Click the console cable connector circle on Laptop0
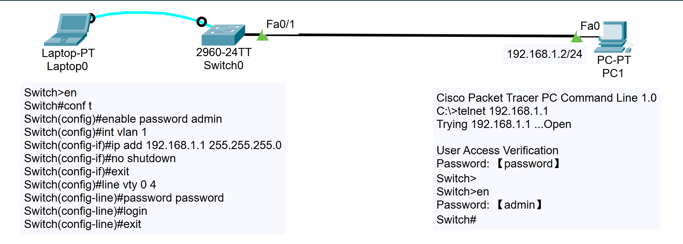The image size is (683, 244). (x=92, y=18)
